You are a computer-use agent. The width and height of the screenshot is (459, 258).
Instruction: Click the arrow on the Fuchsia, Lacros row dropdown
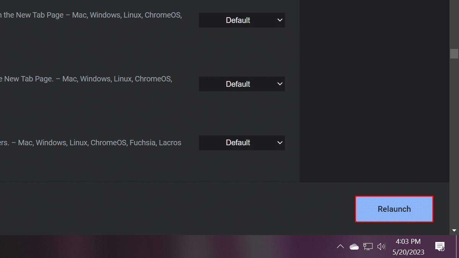tap(280, 143)
